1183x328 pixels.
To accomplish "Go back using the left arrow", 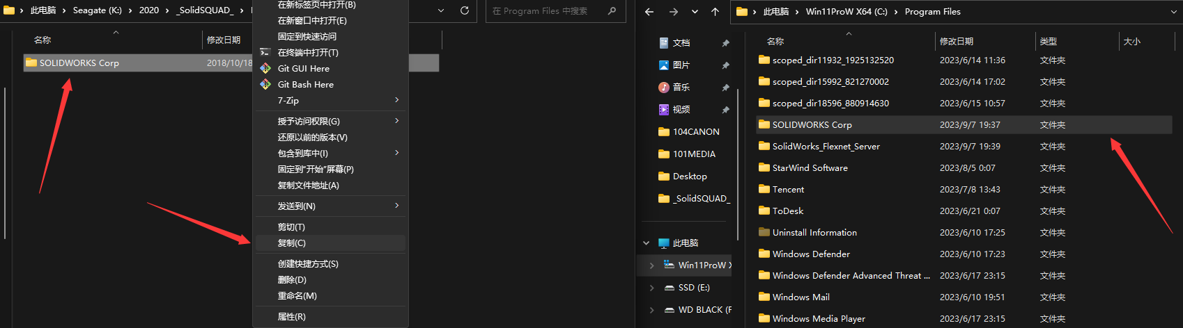I will click(649, 12).
